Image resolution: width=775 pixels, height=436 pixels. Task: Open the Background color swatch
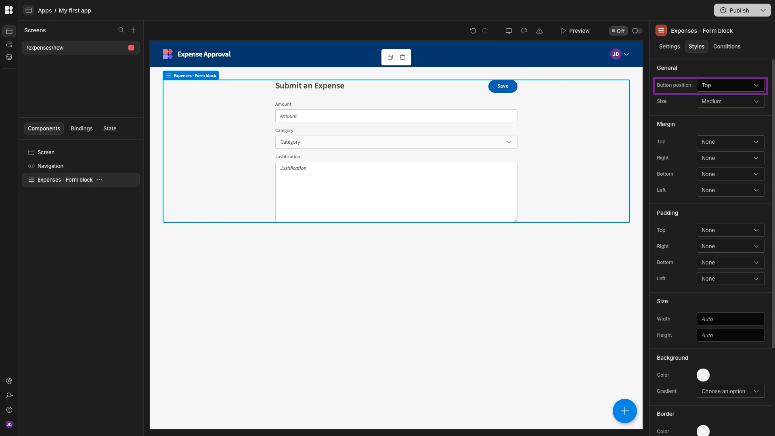point(703,375)
